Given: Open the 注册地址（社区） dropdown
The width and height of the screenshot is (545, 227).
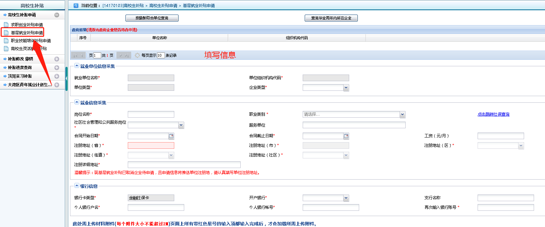Looking at the screenshot, I should click(x=346, y=155).
